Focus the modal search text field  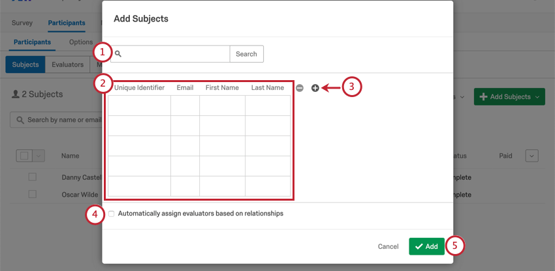click(175, 54)
